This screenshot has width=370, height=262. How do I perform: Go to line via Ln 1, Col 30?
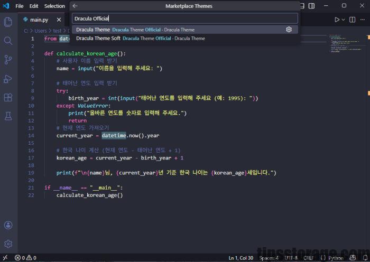click(240, 258)
